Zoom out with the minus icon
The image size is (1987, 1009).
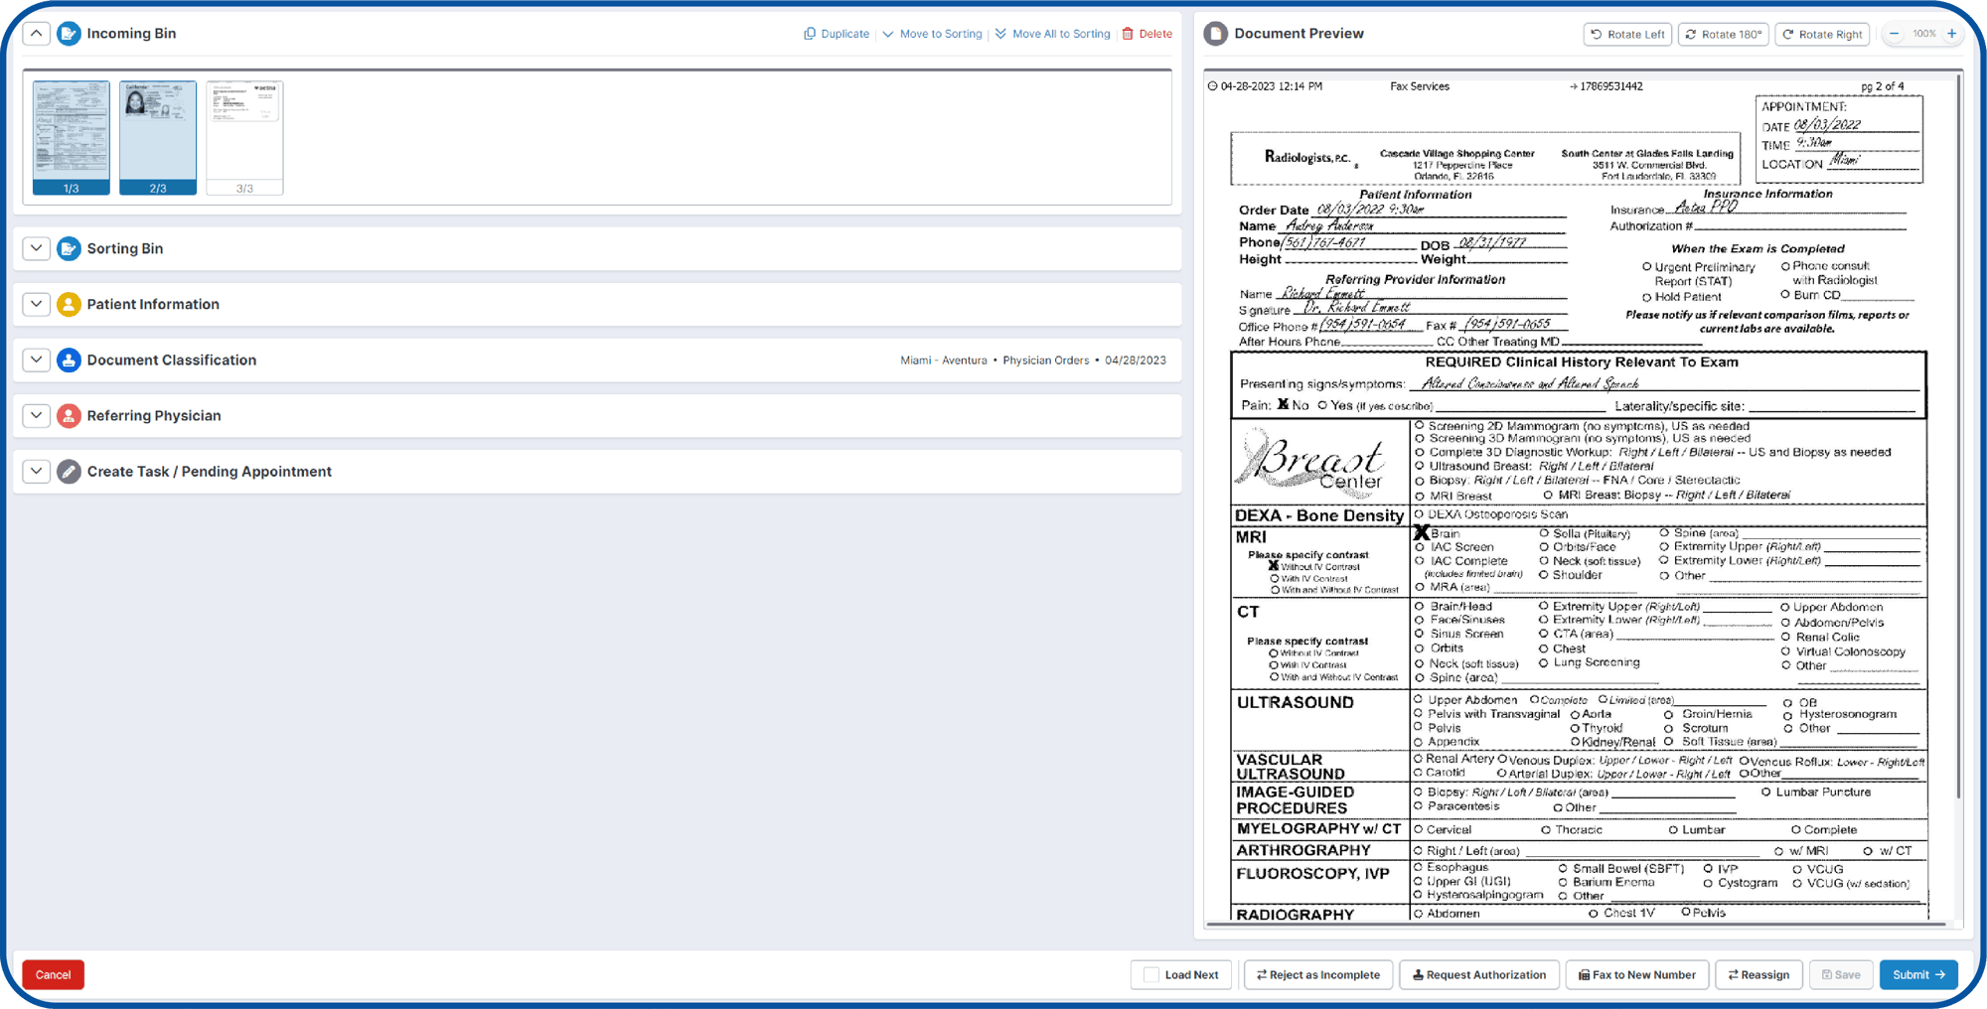pos(1895,34)
